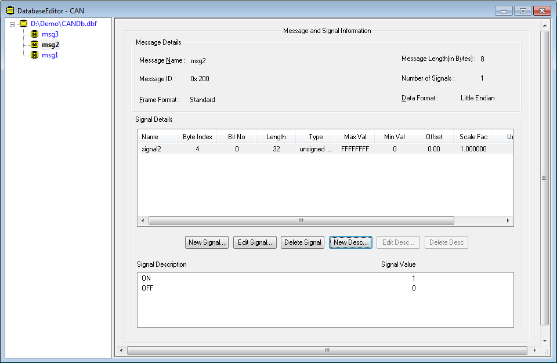The width and height of the screenshot is (557, 363).
Task: Click the message length value 8
Action: pos(482,59)
